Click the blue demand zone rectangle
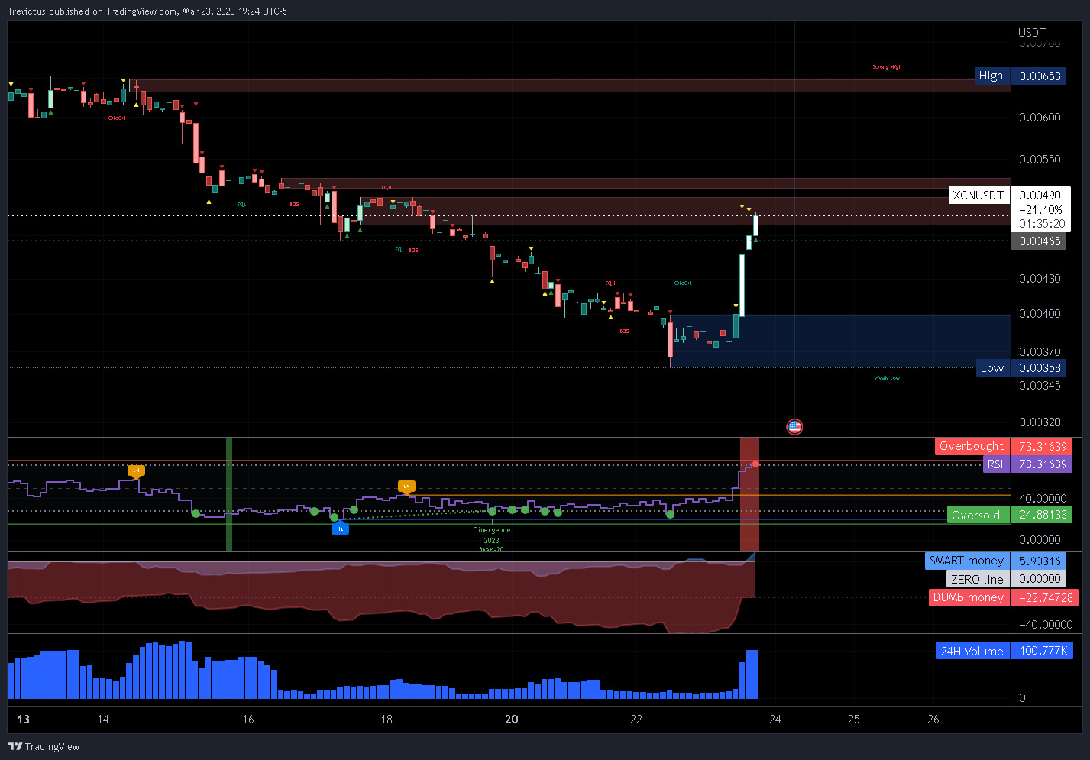Viewport: 1090px width, 760px height. point(840,341)
